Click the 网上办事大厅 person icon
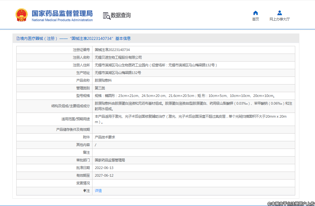Viewport: 315px width, 206px height. [x=280, y=13]
